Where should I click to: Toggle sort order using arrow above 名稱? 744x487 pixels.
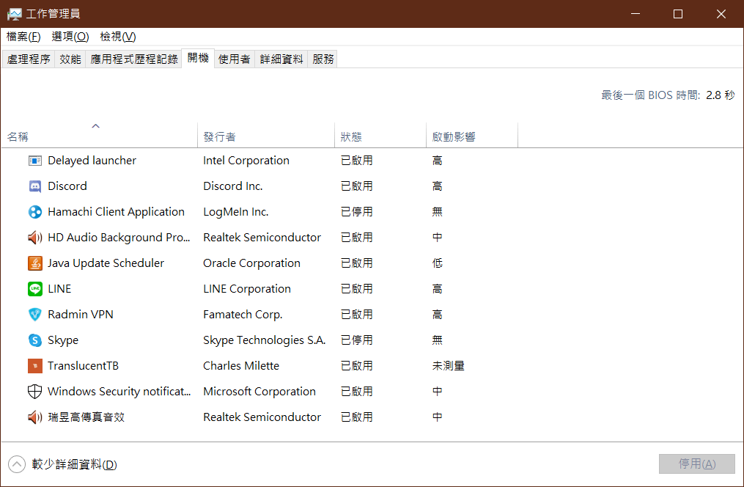(95, 126)
